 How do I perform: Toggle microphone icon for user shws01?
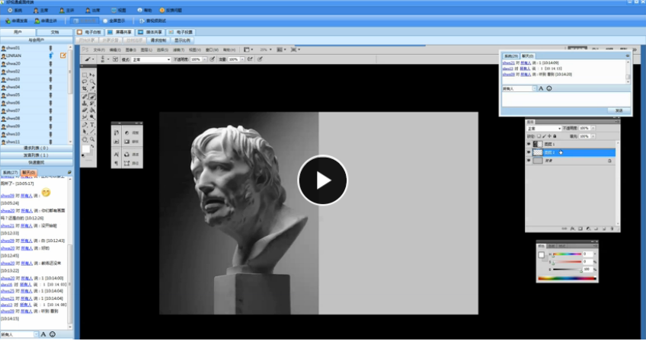[x=51, y=48]
